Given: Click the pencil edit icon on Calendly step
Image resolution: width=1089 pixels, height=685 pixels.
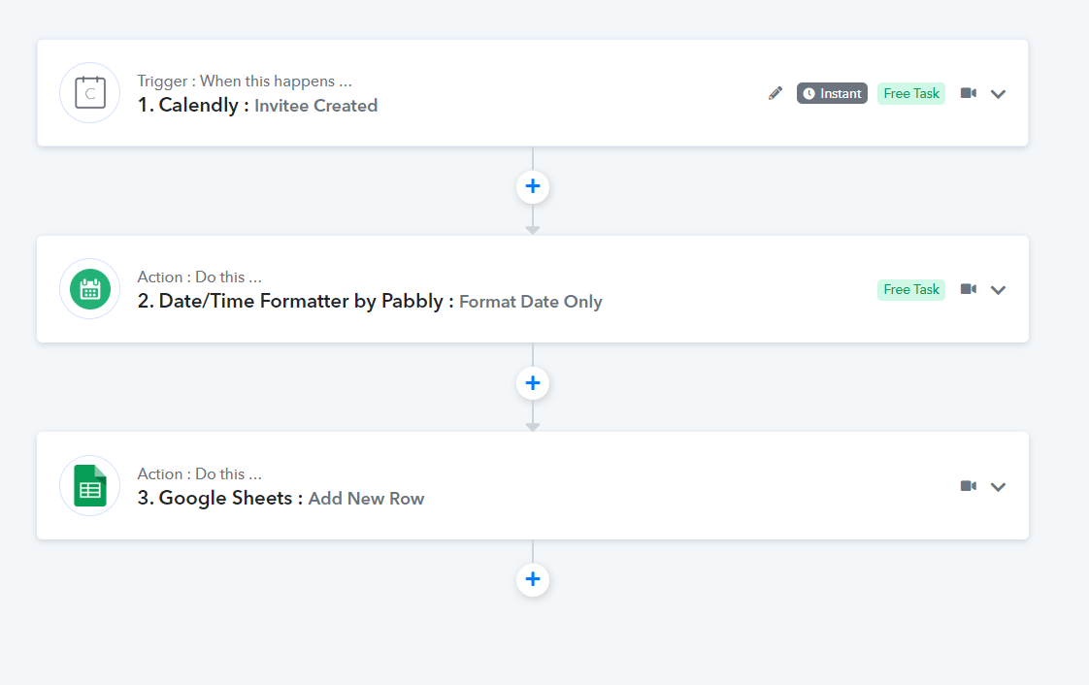Looking at the screenshot, I should pyautogui.click(x=775, y=93).
